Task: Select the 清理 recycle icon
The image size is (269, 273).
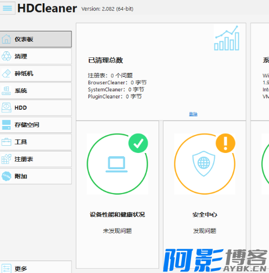Action: click(6, 56)
